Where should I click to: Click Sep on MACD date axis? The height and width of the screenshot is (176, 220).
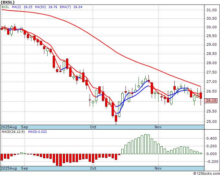[25, 168]
